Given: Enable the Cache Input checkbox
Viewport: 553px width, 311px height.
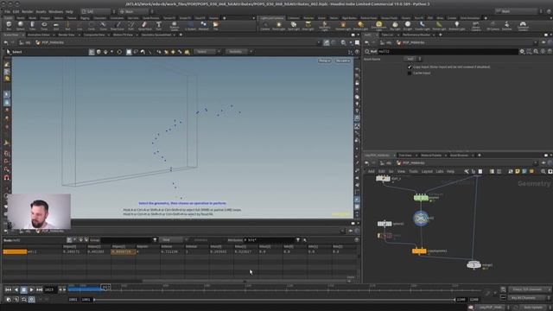Looking at the screenshot, I should (x=410, y=73).
